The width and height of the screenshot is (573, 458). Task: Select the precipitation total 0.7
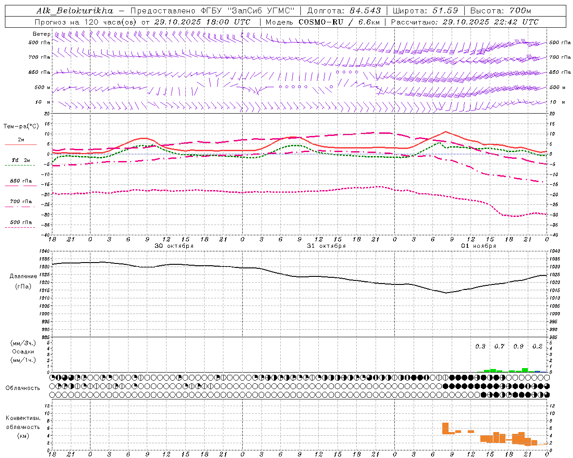point(499,347)
